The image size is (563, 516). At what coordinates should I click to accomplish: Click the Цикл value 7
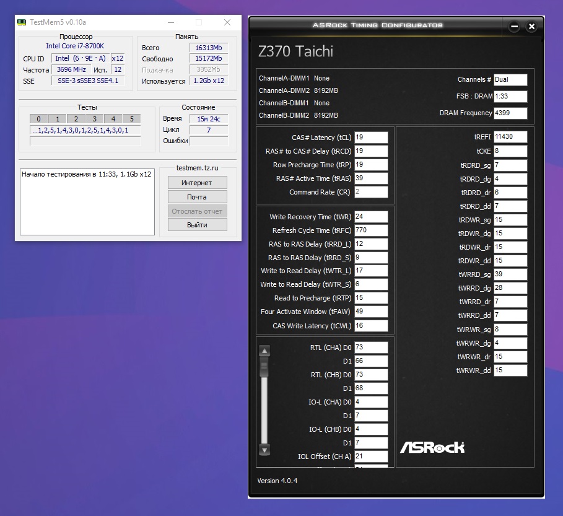pyautogui.click(x=209, y=130)
